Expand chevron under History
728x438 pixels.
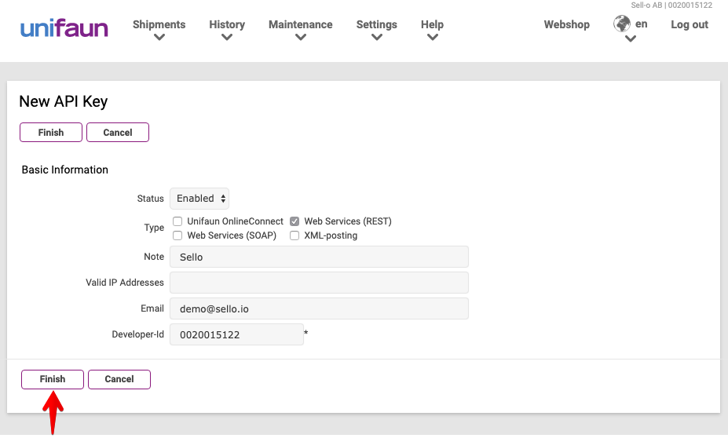(x=227, y=38)
